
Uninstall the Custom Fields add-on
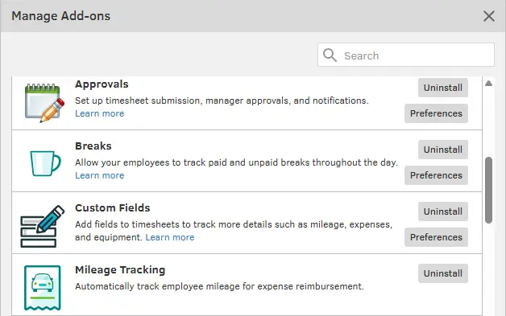pos(443,211)
